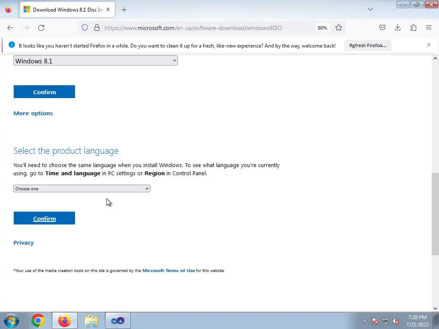Image resolution: width=439 pixels, height=329 pixels.
Task: Select the Download Windows 8.1 Disc Image tab
Action: pos(67,10)
